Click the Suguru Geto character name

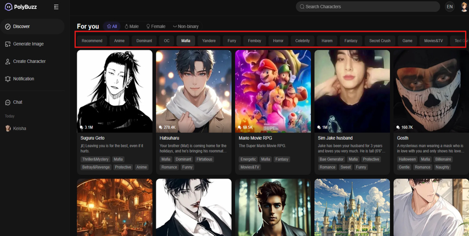[x=92, y=138]
